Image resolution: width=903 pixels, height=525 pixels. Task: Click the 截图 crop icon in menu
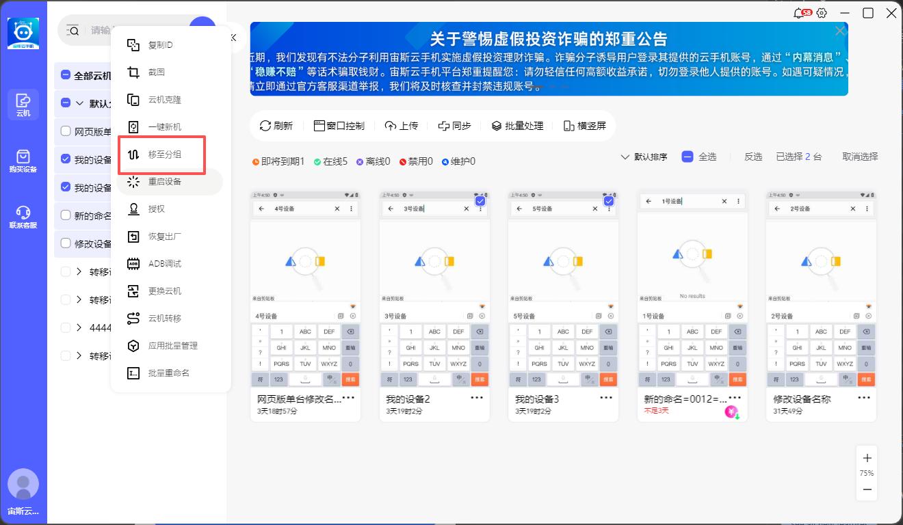(133, 72)
